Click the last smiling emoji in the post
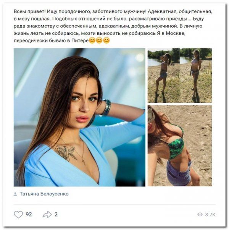The image size is (229, 230). click(106, 40)
